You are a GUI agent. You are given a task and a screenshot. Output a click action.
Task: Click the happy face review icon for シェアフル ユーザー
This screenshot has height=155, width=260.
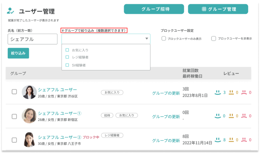coord(218,92)
